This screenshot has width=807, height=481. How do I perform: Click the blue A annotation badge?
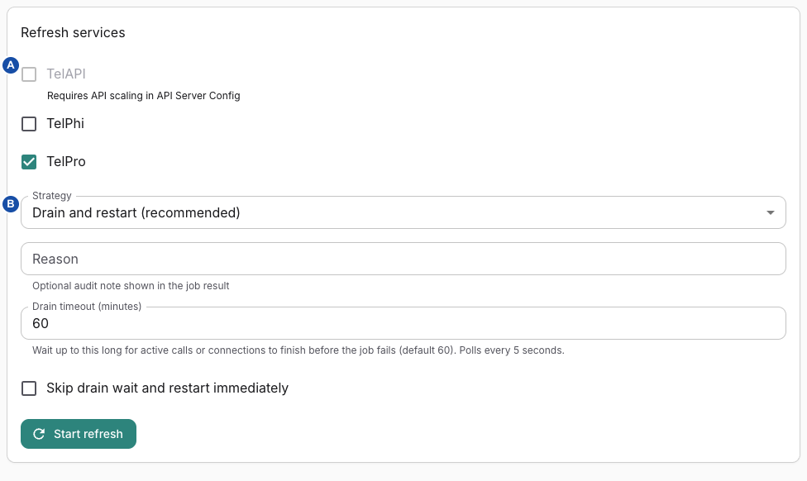11,65
